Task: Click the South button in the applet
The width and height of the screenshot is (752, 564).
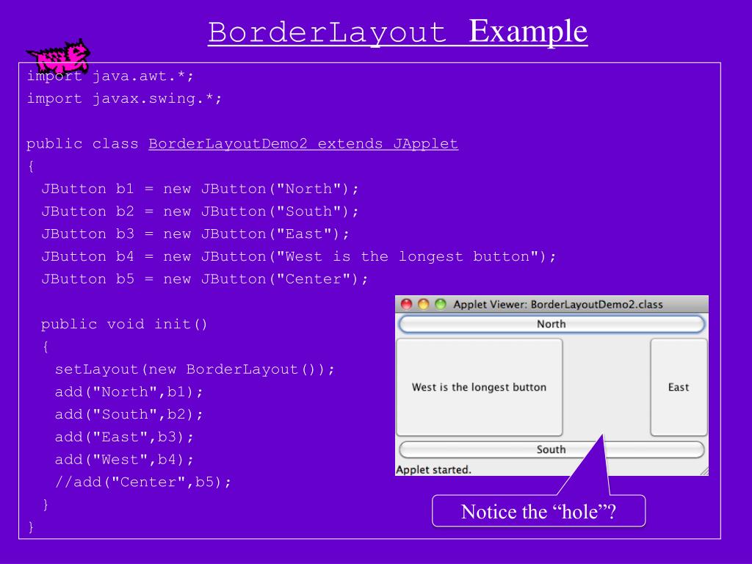Action: pos(552,449)
